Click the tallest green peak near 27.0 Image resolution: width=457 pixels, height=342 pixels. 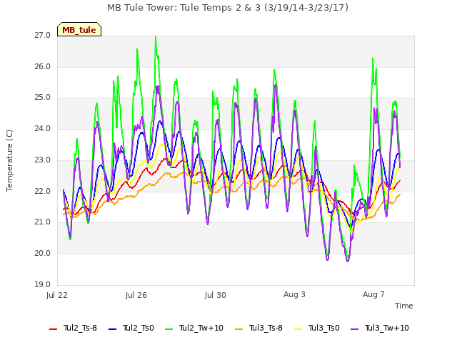[156, 38]
